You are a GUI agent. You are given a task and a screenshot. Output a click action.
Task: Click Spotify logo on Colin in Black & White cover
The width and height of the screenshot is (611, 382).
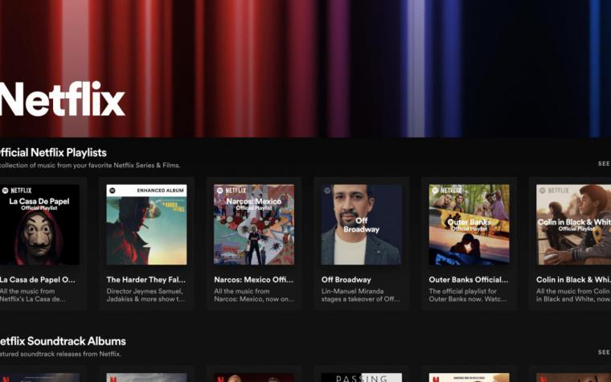tap(543, 191)
